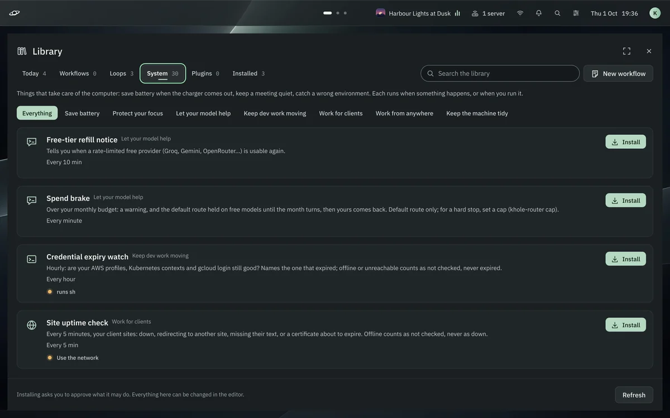Open the Harbour Lights at Dusk media widget

click(418, 13)
